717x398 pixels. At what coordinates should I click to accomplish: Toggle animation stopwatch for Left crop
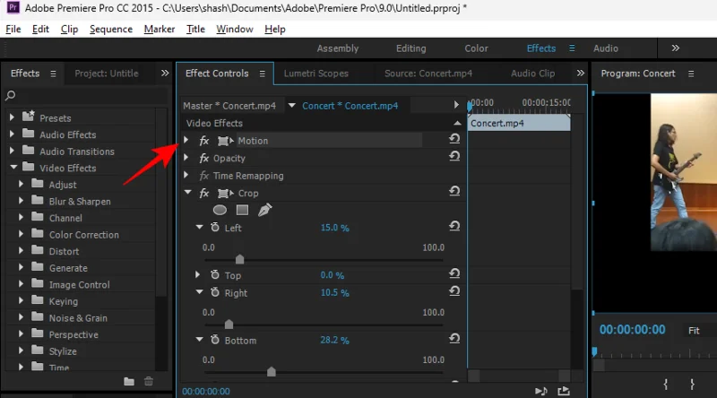pos(215,228)
